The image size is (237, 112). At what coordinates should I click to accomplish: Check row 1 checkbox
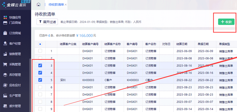[40, 51]
